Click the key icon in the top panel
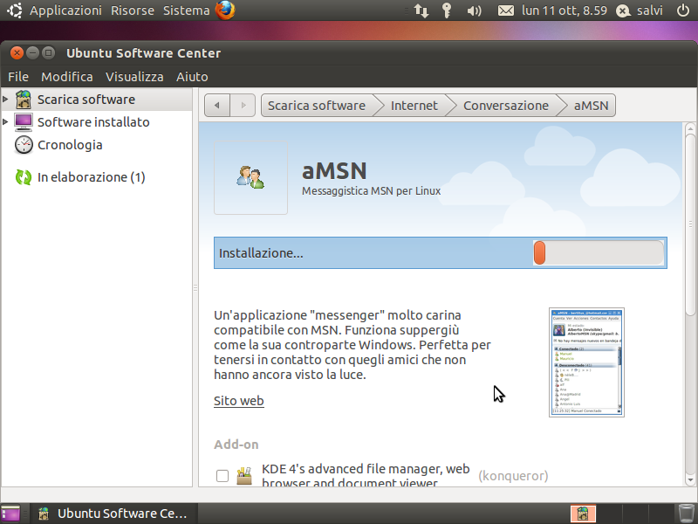Screen dimensions: 698x524 [447, 10]
